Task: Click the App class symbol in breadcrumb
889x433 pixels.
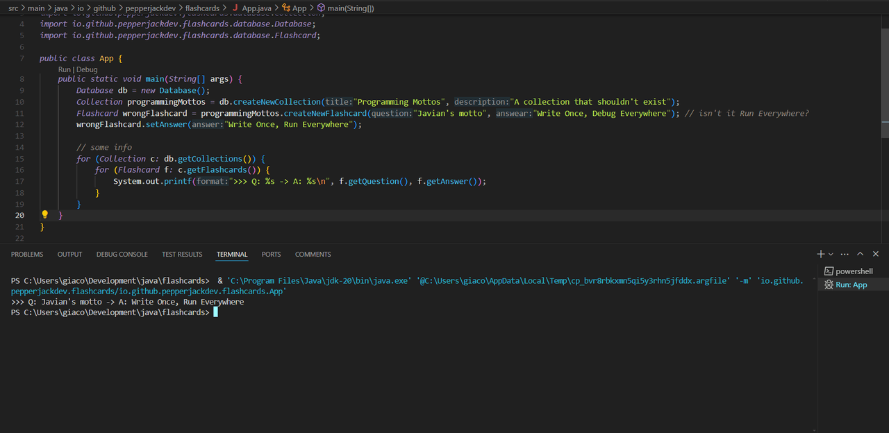Action: pos(299,8)
